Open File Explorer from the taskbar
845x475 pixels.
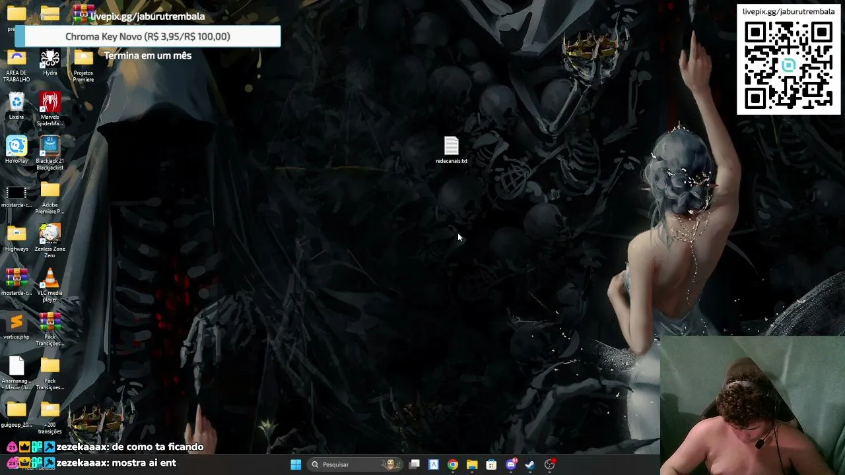[x=472, y=464]
